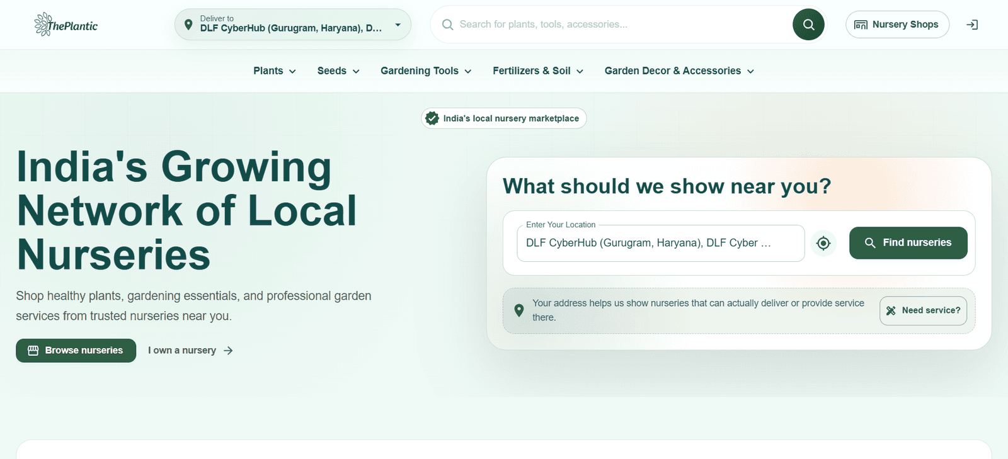1008x459 pixels.
Task: Click Find nurseries button
Action: point(908,243)
